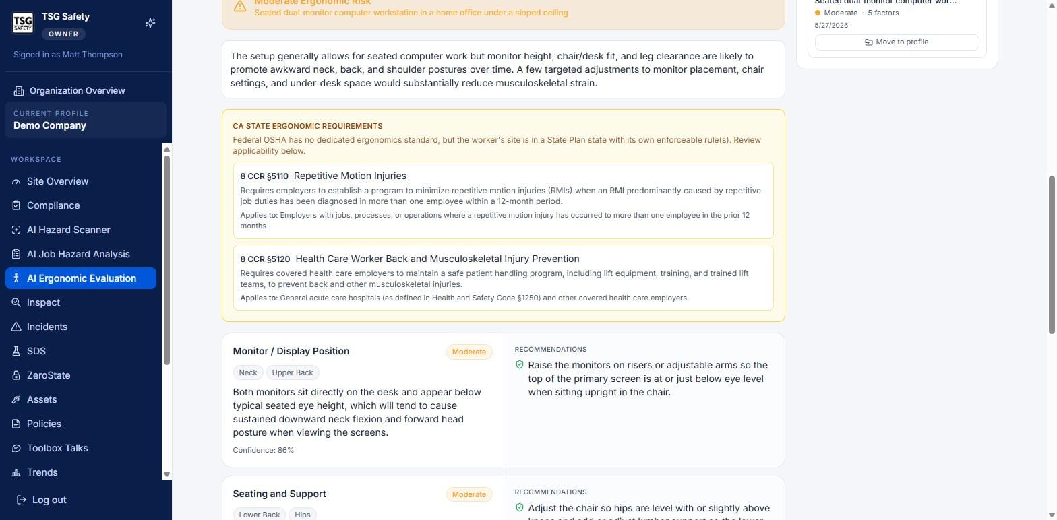Click the Lower Back tag
1057x520 pixels.
click(259, 514)
